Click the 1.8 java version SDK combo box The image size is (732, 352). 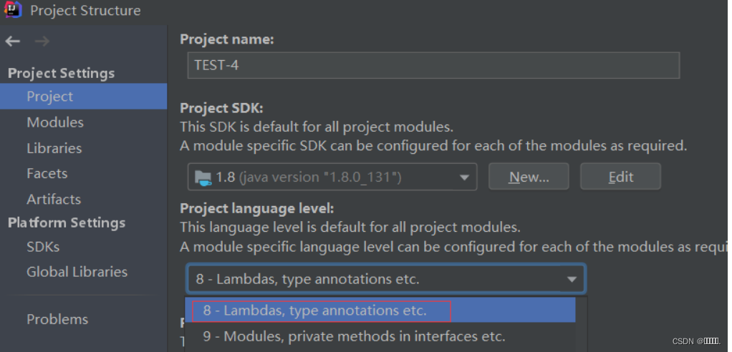click(322, 177)
